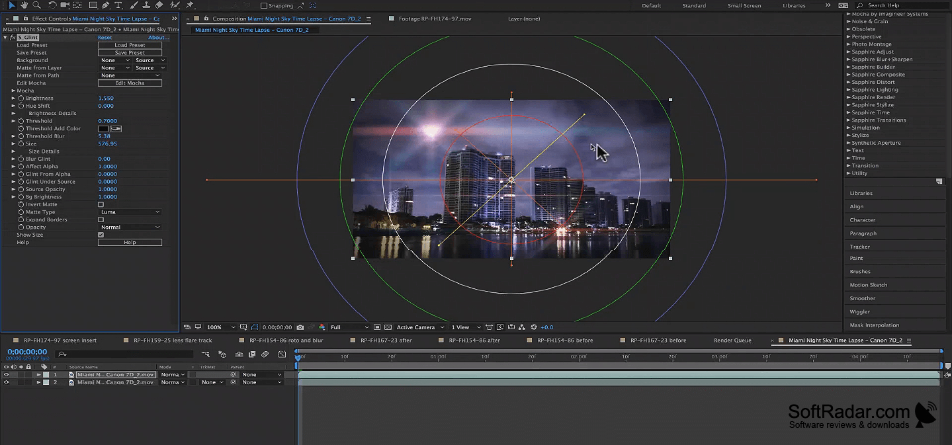Switch to the Small Screen workspace
The height and width of the screenshot is (445, 952).
click(x=744, y=6)
